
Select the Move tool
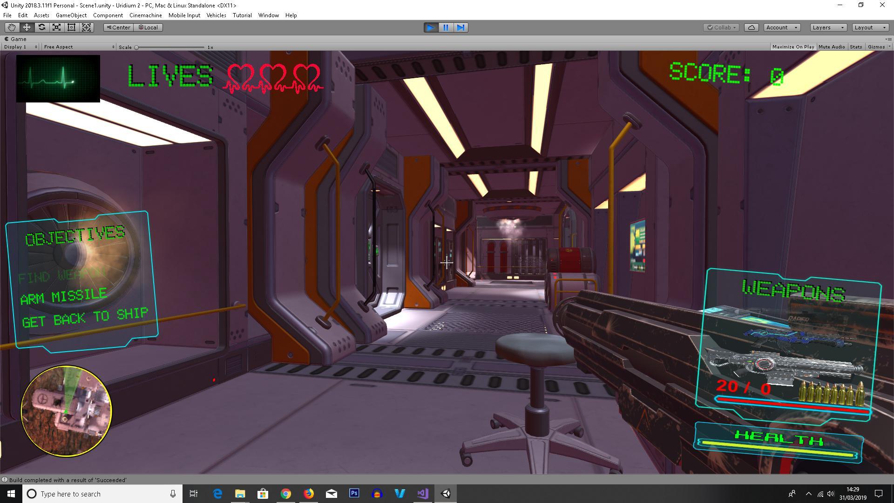[x=27, y=27]
